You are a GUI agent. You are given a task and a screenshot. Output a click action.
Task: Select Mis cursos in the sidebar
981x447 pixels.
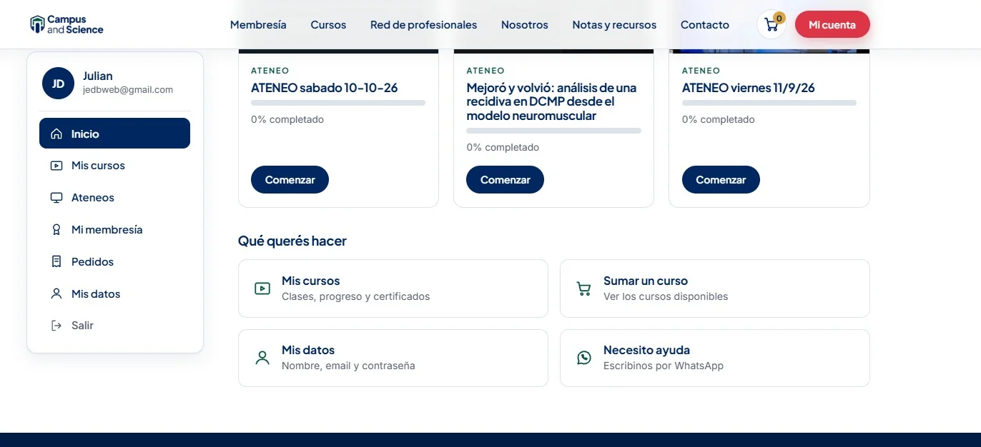tap(114, 166)
